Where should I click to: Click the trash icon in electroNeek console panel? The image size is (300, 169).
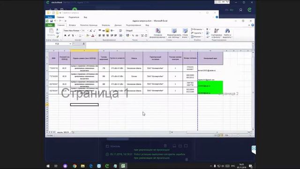[165, 146]
